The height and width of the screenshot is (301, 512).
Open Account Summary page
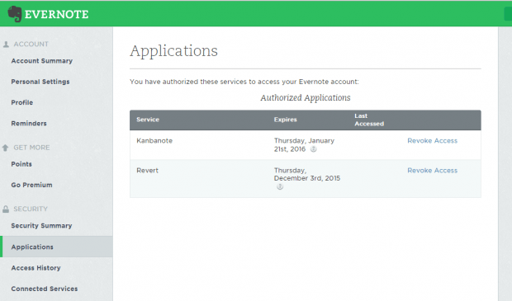point(42,61)
